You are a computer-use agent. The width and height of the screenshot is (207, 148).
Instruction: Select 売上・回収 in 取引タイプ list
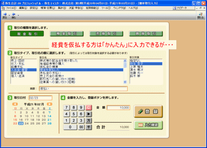[x=24, y=61]
